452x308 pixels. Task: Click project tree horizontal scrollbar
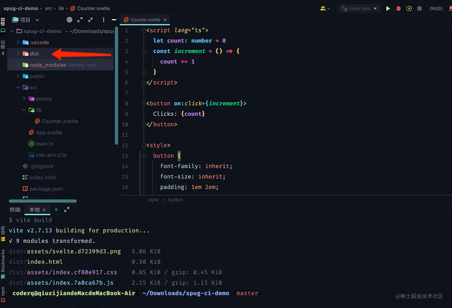tap(43, 201)
